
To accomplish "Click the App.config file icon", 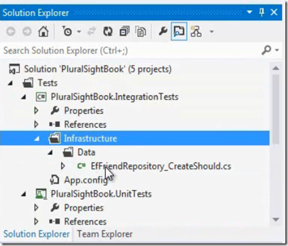I will [55, 180].
